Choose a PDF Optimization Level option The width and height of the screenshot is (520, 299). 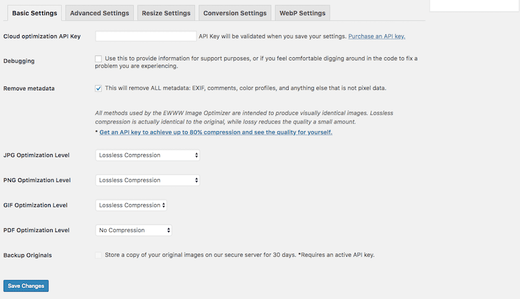pyautogui.click(x=134, y=230)
